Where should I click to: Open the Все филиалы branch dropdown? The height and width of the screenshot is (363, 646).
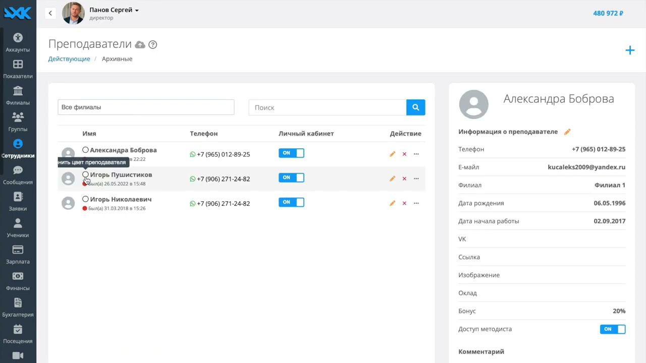[146, 107]
